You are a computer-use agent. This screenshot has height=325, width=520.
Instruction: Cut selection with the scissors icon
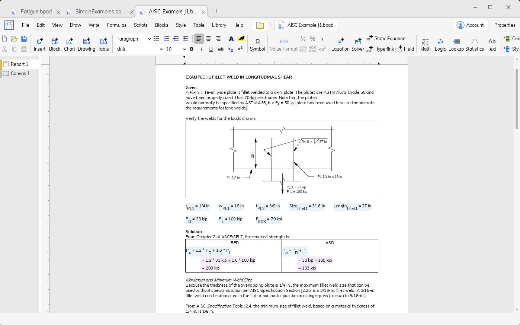point(4,49)
